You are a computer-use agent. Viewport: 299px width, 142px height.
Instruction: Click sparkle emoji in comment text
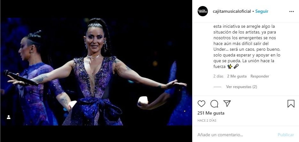pyautogui.click(x=230, y=66)
